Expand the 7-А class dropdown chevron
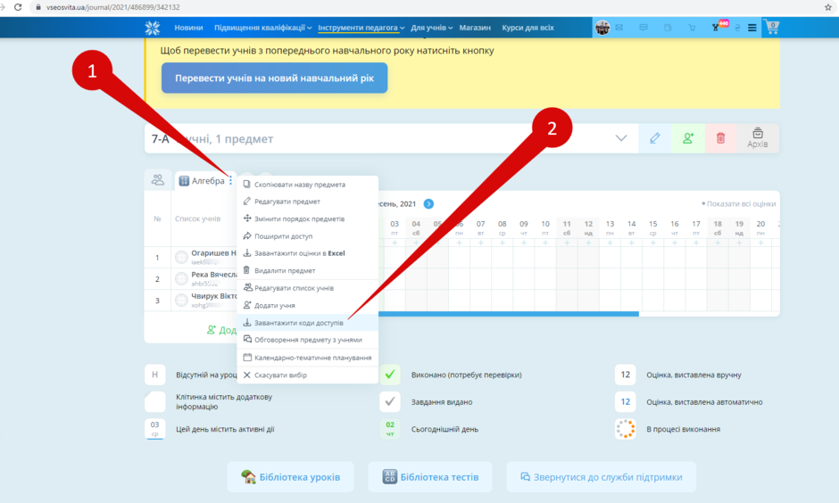839x503 pixels. click(x=620, y=138)
